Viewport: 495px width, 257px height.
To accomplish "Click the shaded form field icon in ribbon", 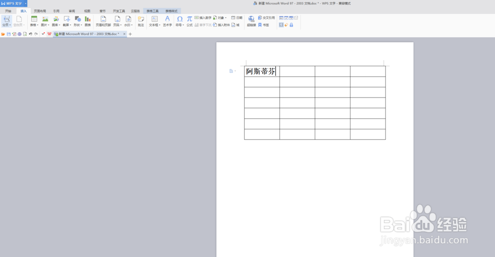I will (281, 25).
